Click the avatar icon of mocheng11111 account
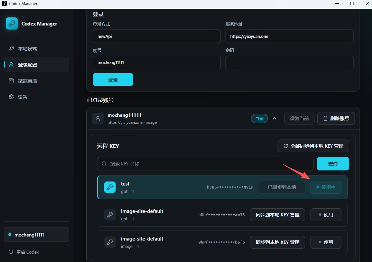The width and height of the screenshot is (372, 262). click(x=98, y=118)
